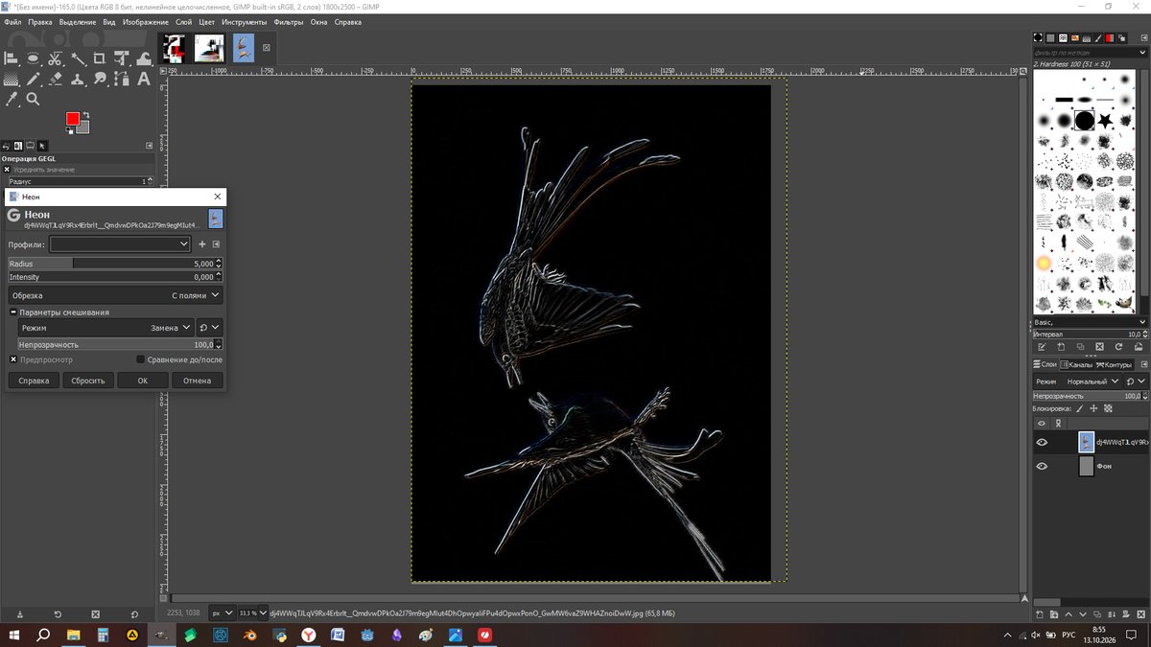Image resolution: width=1151 pixels, height=647 pixels.
Task: Open the Обрезка clipping dropdown
Action: 115,295
